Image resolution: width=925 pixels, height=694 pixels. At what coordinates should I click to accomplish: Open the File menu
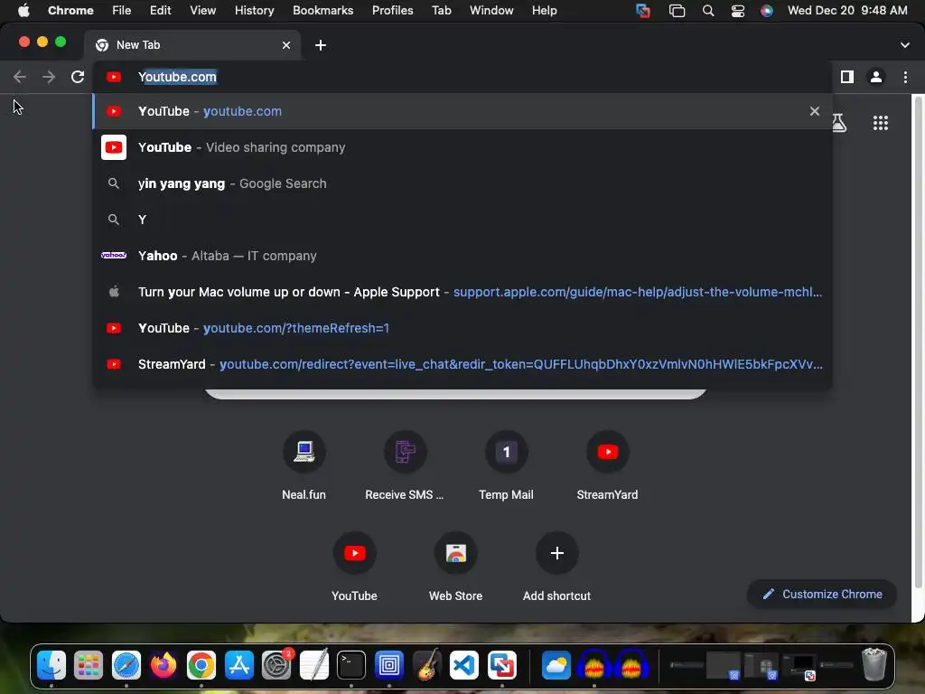click(122, 11)
